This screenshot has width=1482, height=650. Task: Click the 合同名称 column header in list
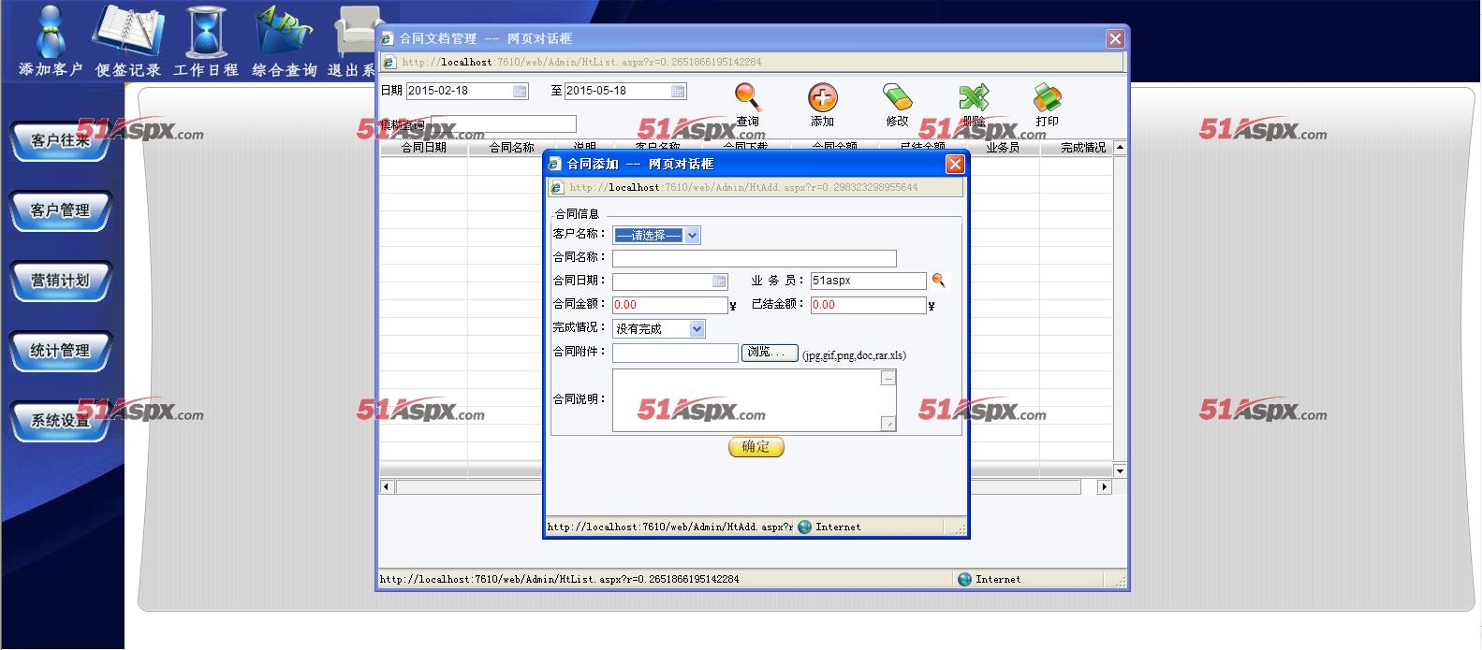tap(511, 148)
